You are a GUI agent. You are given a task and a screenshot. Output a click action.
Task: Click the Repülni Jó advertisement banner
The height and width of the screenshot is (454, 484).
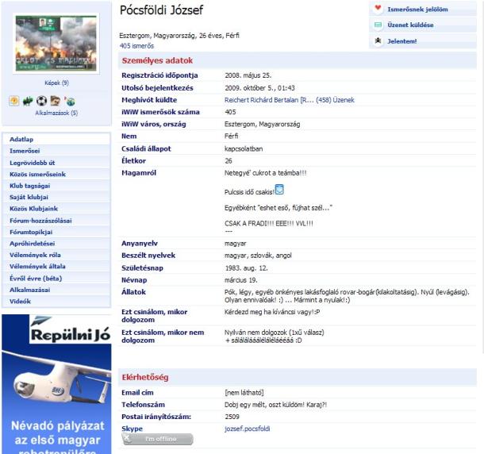[56, 384]
